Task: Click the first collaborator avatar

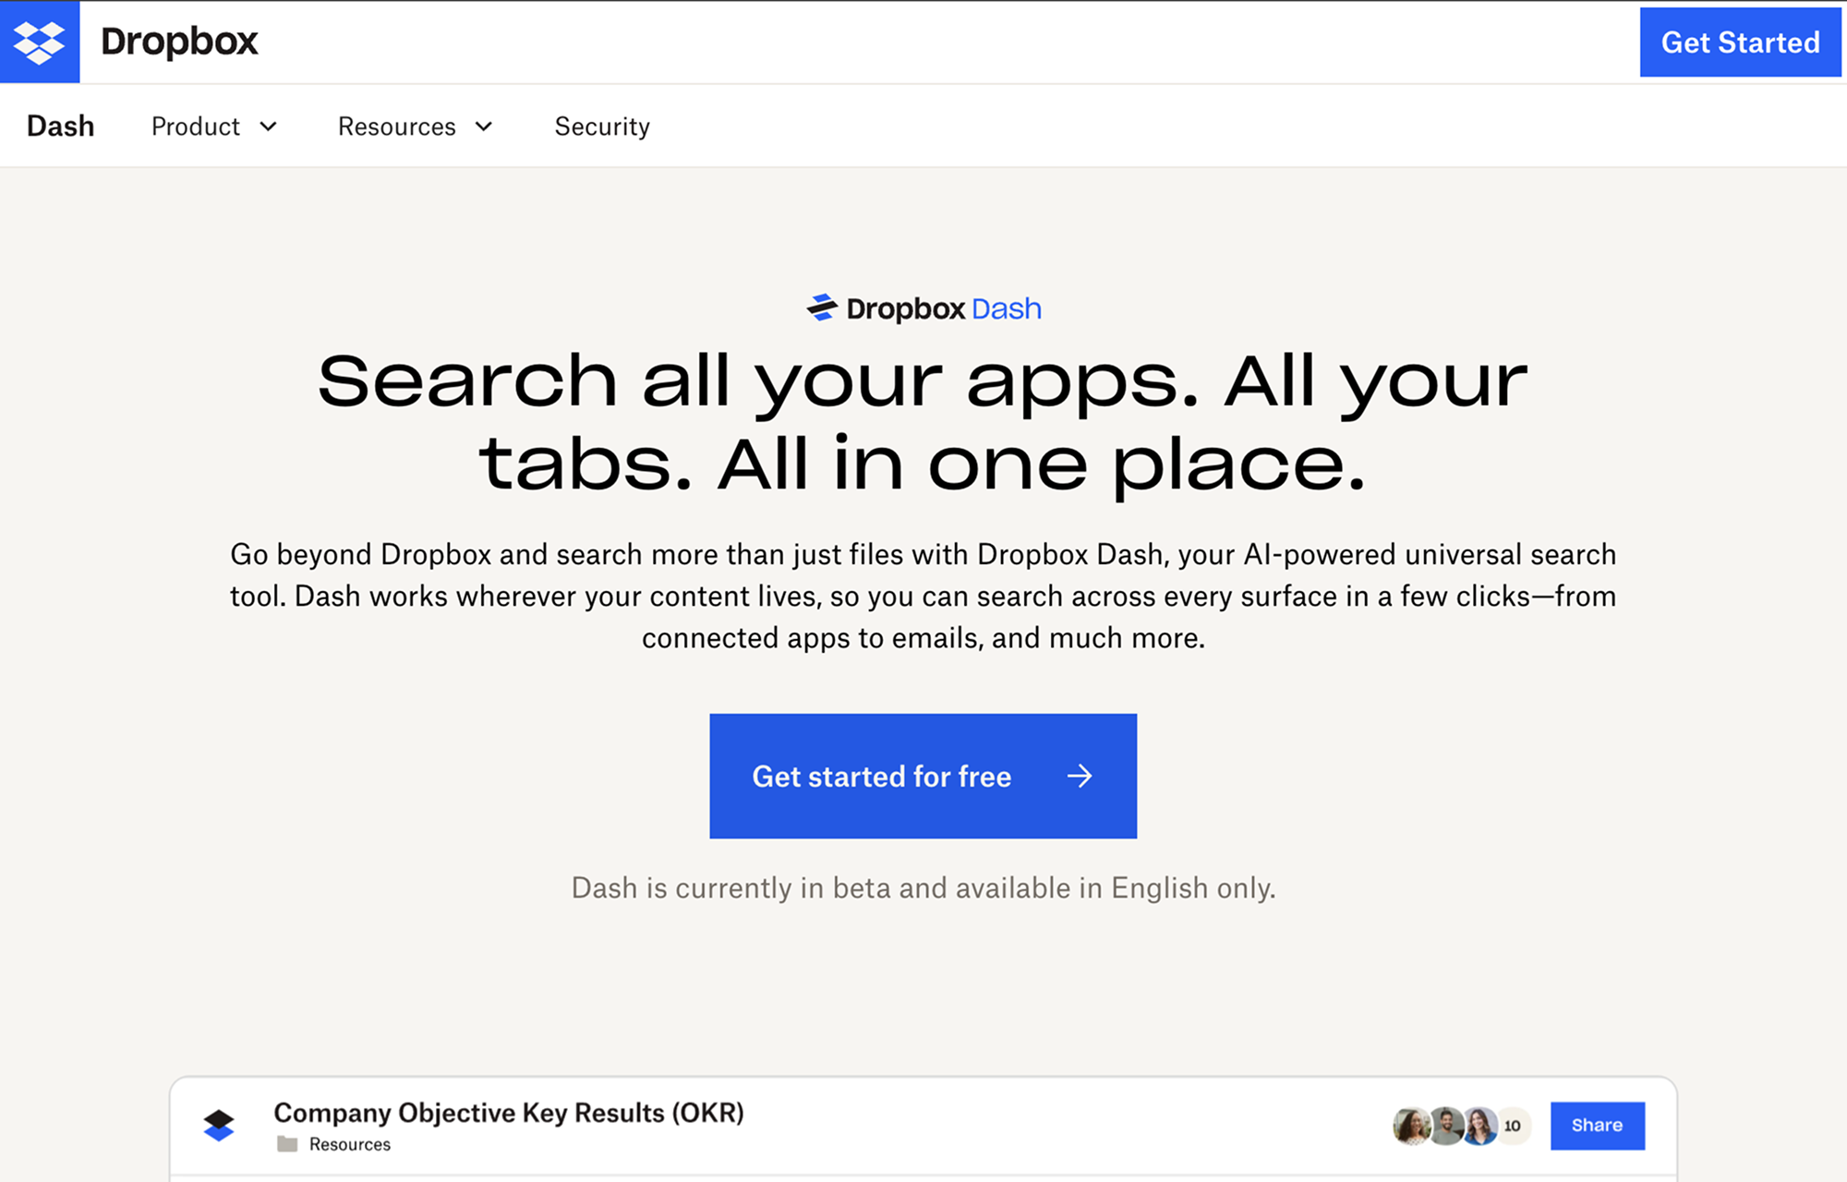Action: tap(1411, 1126)
